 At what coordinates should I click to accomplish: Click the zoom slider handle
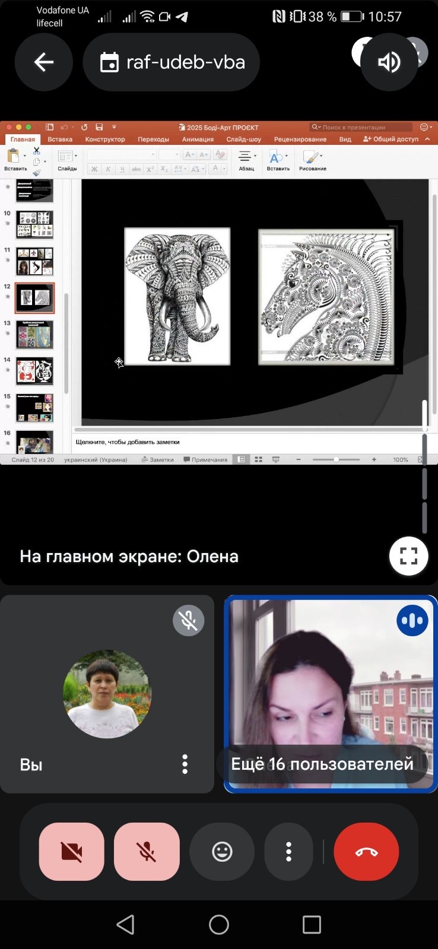pyautogui.click(x=337, y=459)
